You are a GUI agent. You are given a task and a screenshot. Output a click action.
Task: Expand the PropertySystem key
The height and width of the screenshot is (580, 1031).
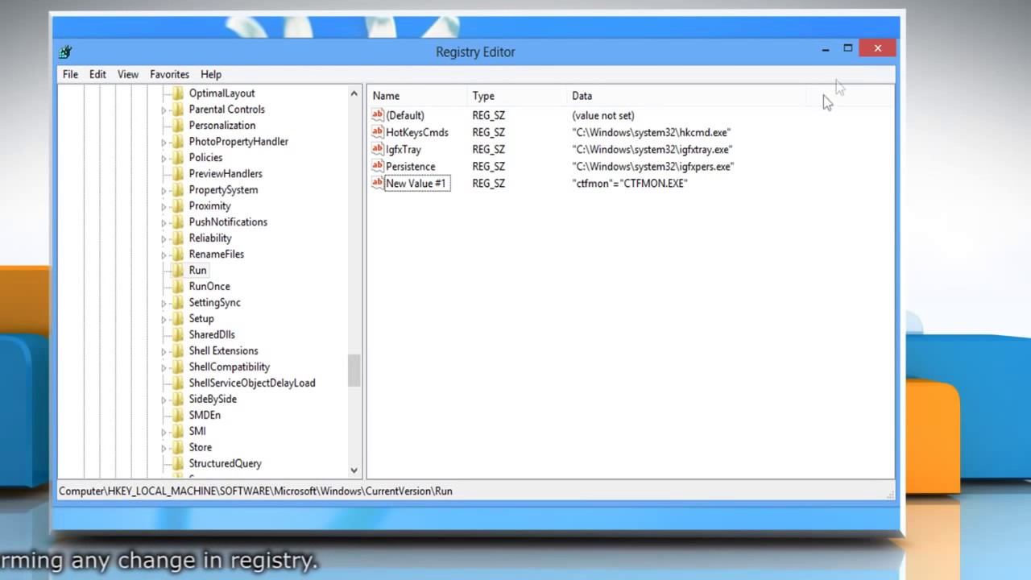(x=164, y=190)
